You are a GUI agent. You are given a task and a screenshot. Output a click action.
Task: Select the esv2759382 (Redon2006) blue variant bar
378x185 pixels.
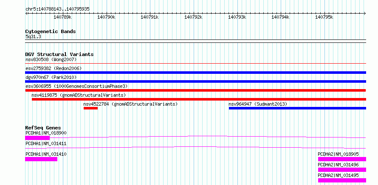pos(195,73)
